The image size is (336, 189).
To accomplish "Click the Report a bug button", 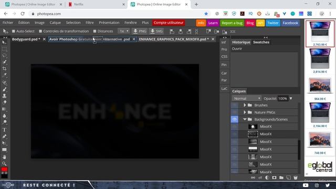I will pyautogui.click(x=232, y=23).
